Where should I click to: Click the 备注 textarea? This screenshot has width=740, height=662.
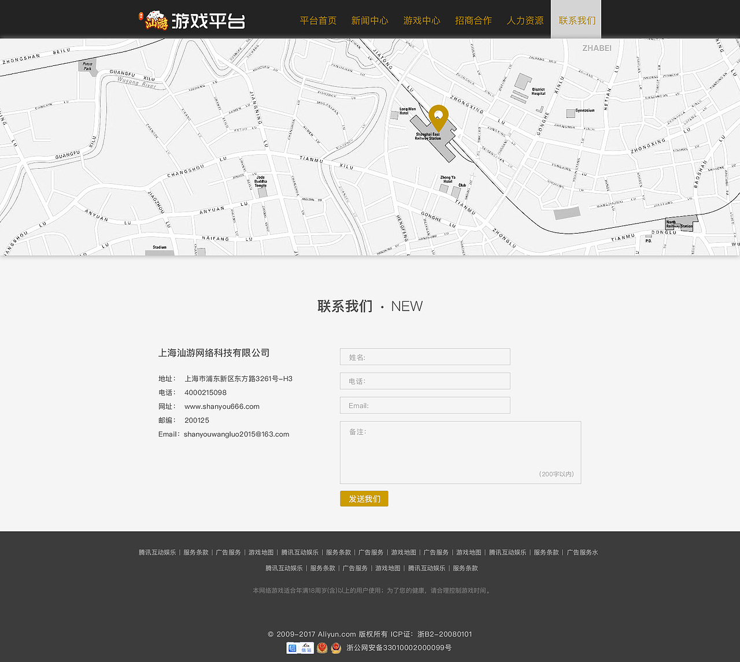pyautogui.click(x=460, y=452)
